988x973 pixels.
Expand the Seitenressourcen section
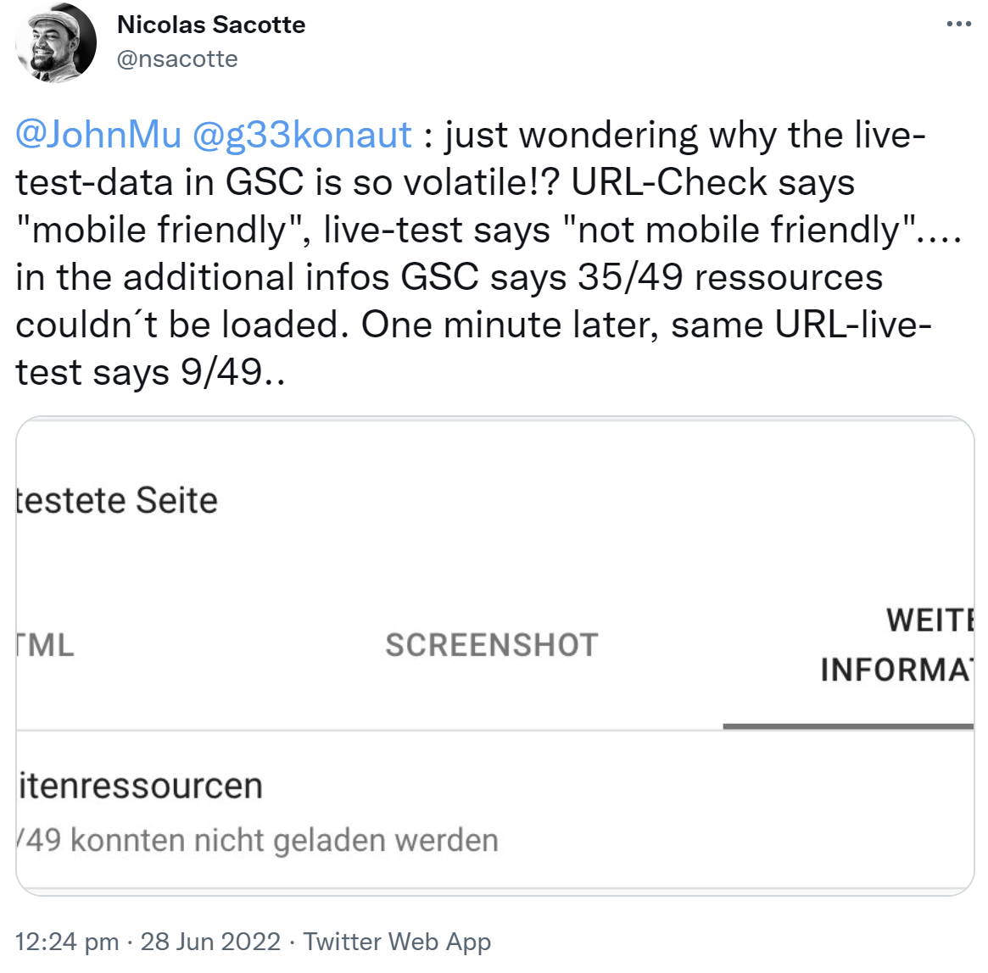point(140,785)
